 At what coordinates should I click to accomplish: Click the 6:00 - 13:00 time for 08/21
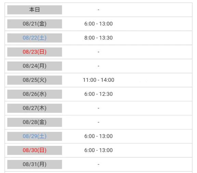(98, 24)
